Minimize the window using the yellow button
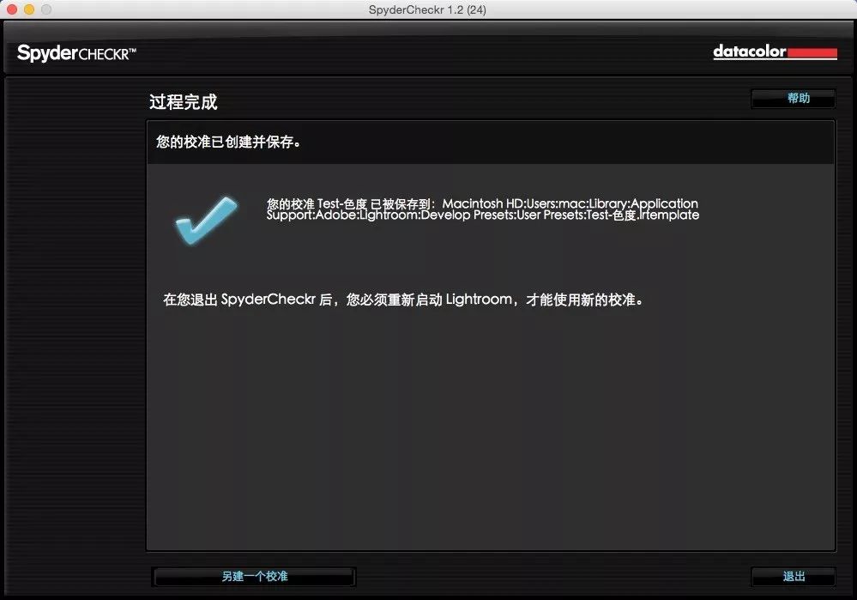Screen dimensions: 857x600 (x=29, y=9)
